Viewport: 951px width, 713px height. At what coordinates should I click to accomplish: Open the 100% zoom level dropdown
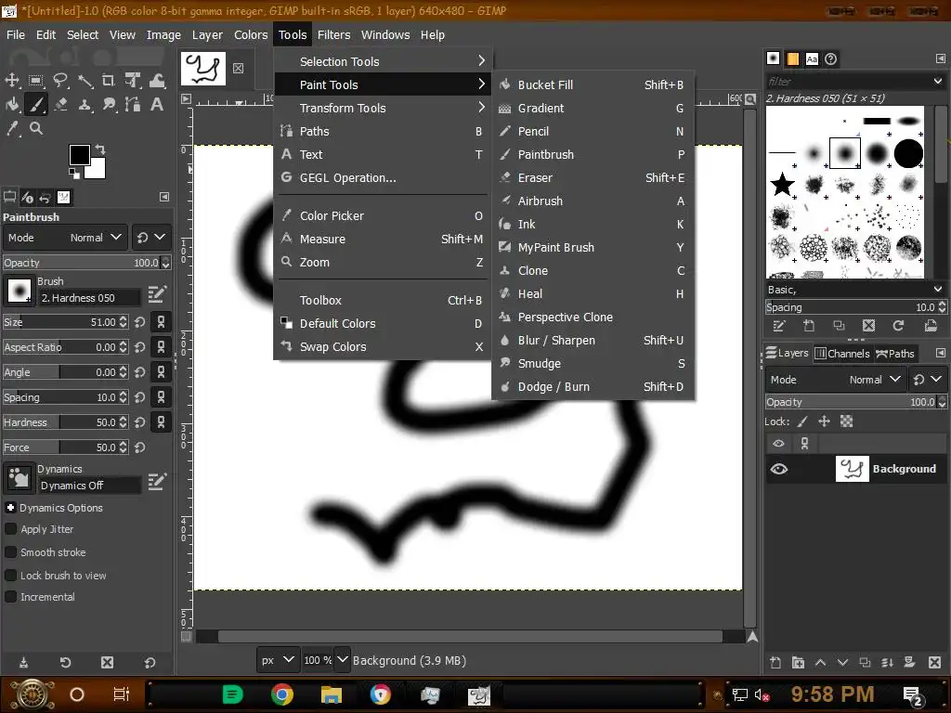coord(342,660)
